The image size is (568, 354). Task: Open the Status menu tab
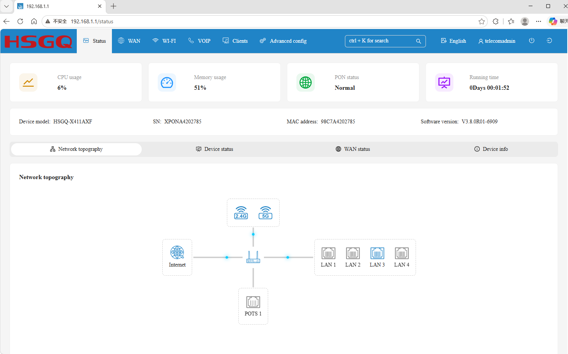94,41
